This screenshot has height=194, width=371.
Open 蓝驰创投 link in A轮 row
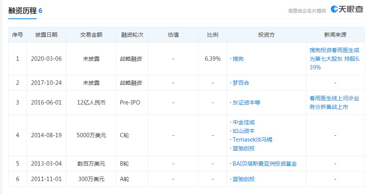pyautogui.click(x=244, y=179)
